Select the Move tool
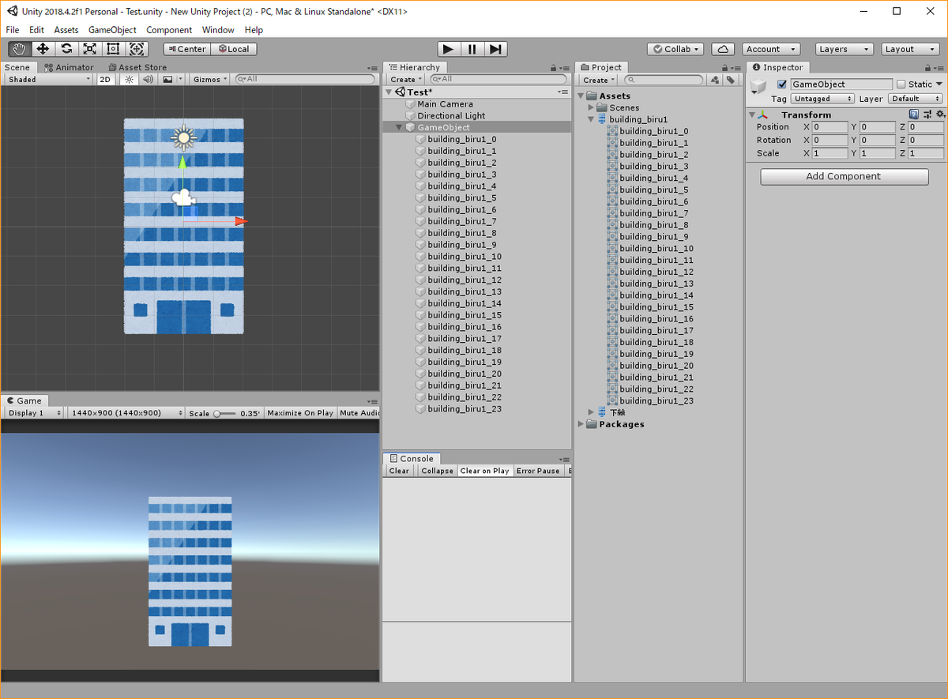Viewport: 948px width, 699px height. (x=43, y=49)
